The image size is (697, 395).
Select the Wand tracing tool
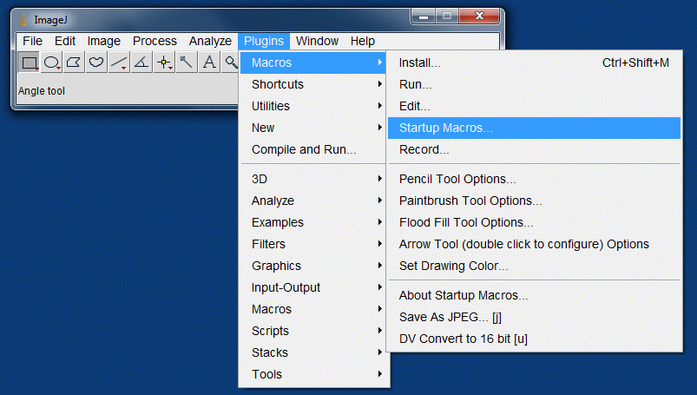tap(187, 63)
